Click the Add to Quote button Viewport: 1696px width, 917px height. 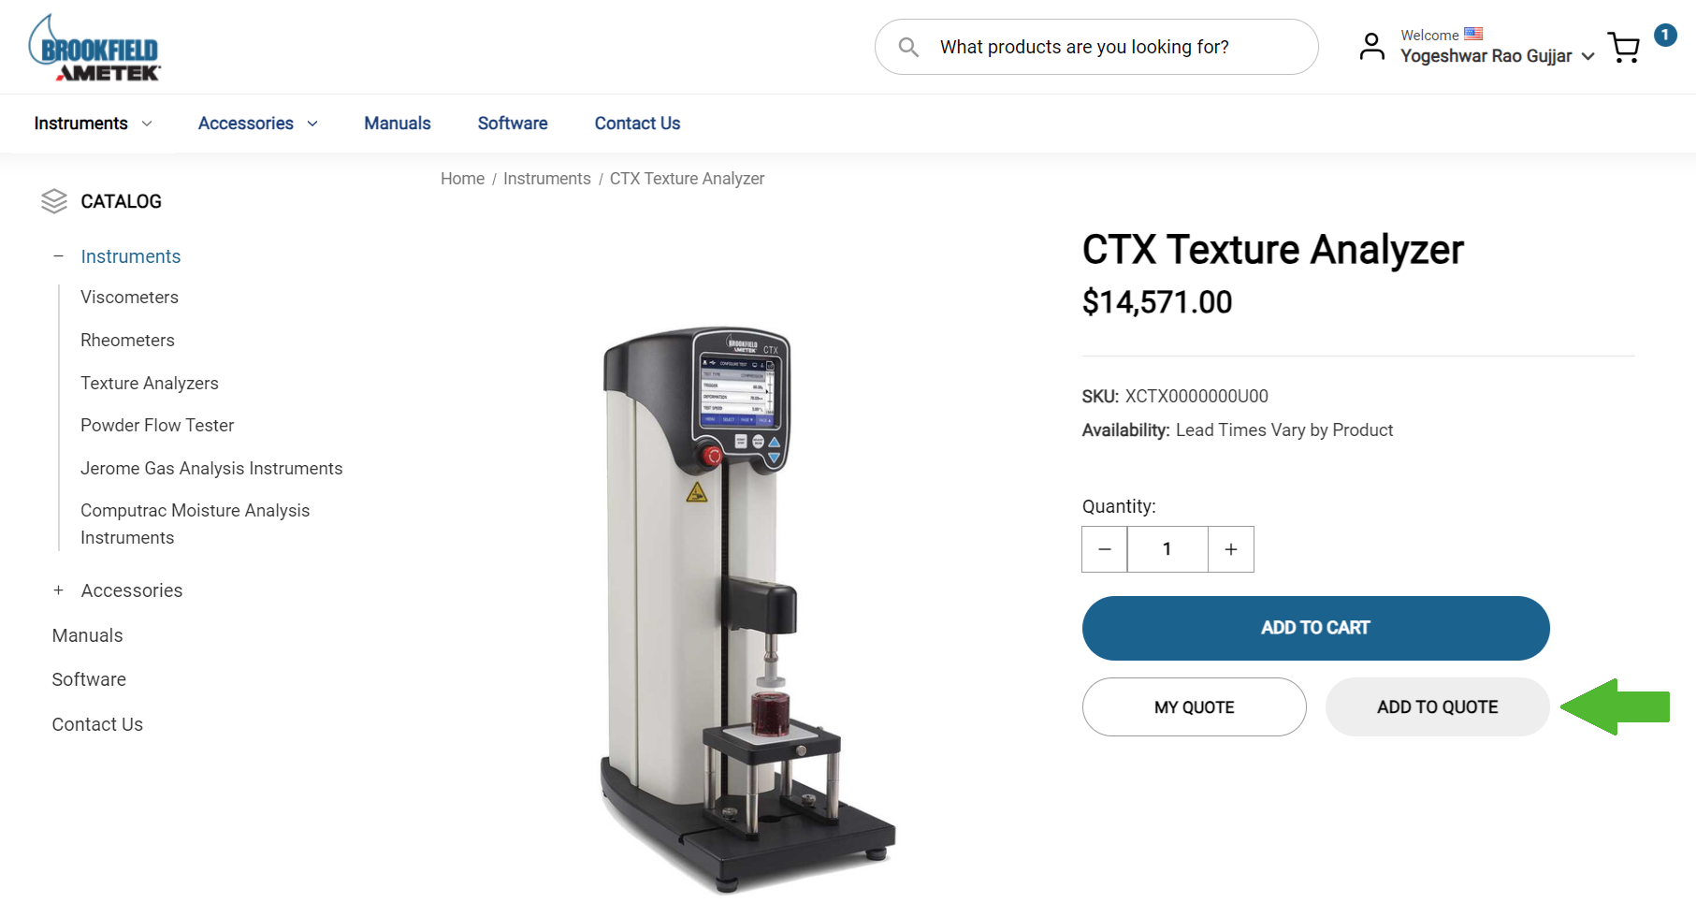[1437, 707]
